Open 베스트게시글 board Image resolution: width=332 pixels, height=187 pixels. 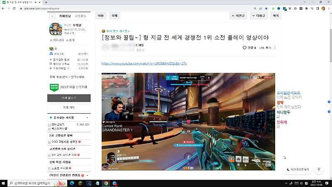(59, 129)
